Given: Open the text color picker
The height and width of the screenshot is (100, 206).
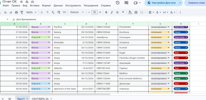Looking at the screenshot, I should (123, 12).
